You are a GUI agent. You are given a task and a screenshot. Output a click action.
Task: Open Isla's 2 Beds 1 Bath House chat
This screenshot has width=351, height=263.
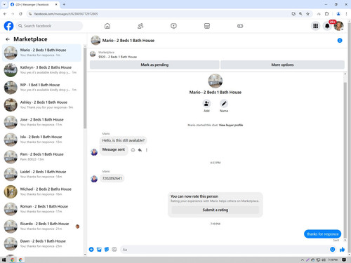pos(41,140)
